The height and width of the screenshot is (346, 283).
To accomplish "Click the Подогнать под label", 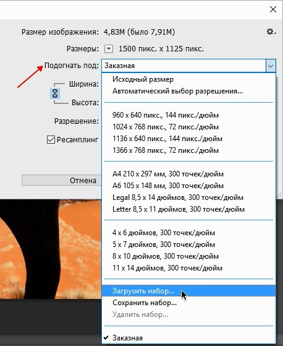I will [x=72, y=66].
